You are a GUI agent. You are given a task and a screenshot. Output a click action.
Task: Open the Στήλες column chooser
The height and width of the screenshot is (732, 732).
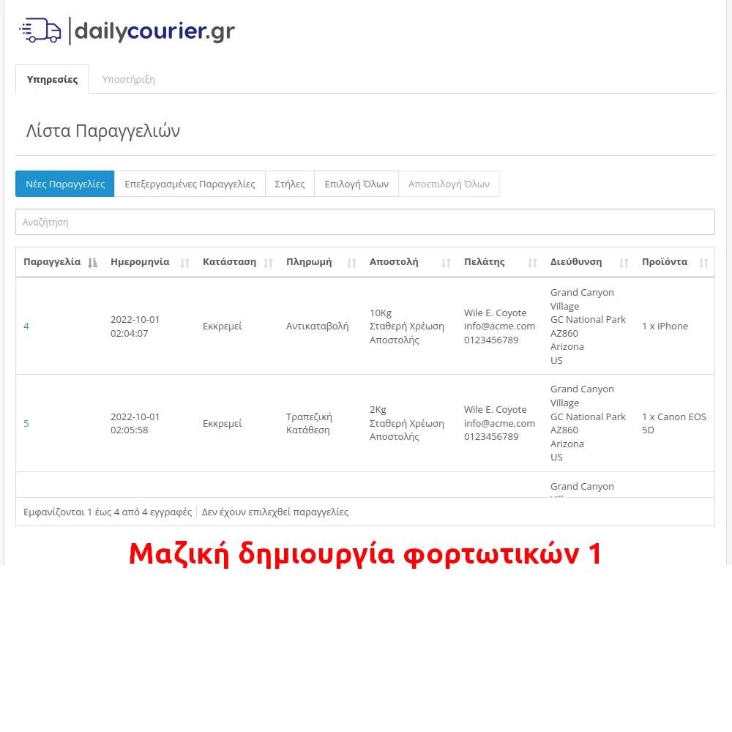(289, 184)
